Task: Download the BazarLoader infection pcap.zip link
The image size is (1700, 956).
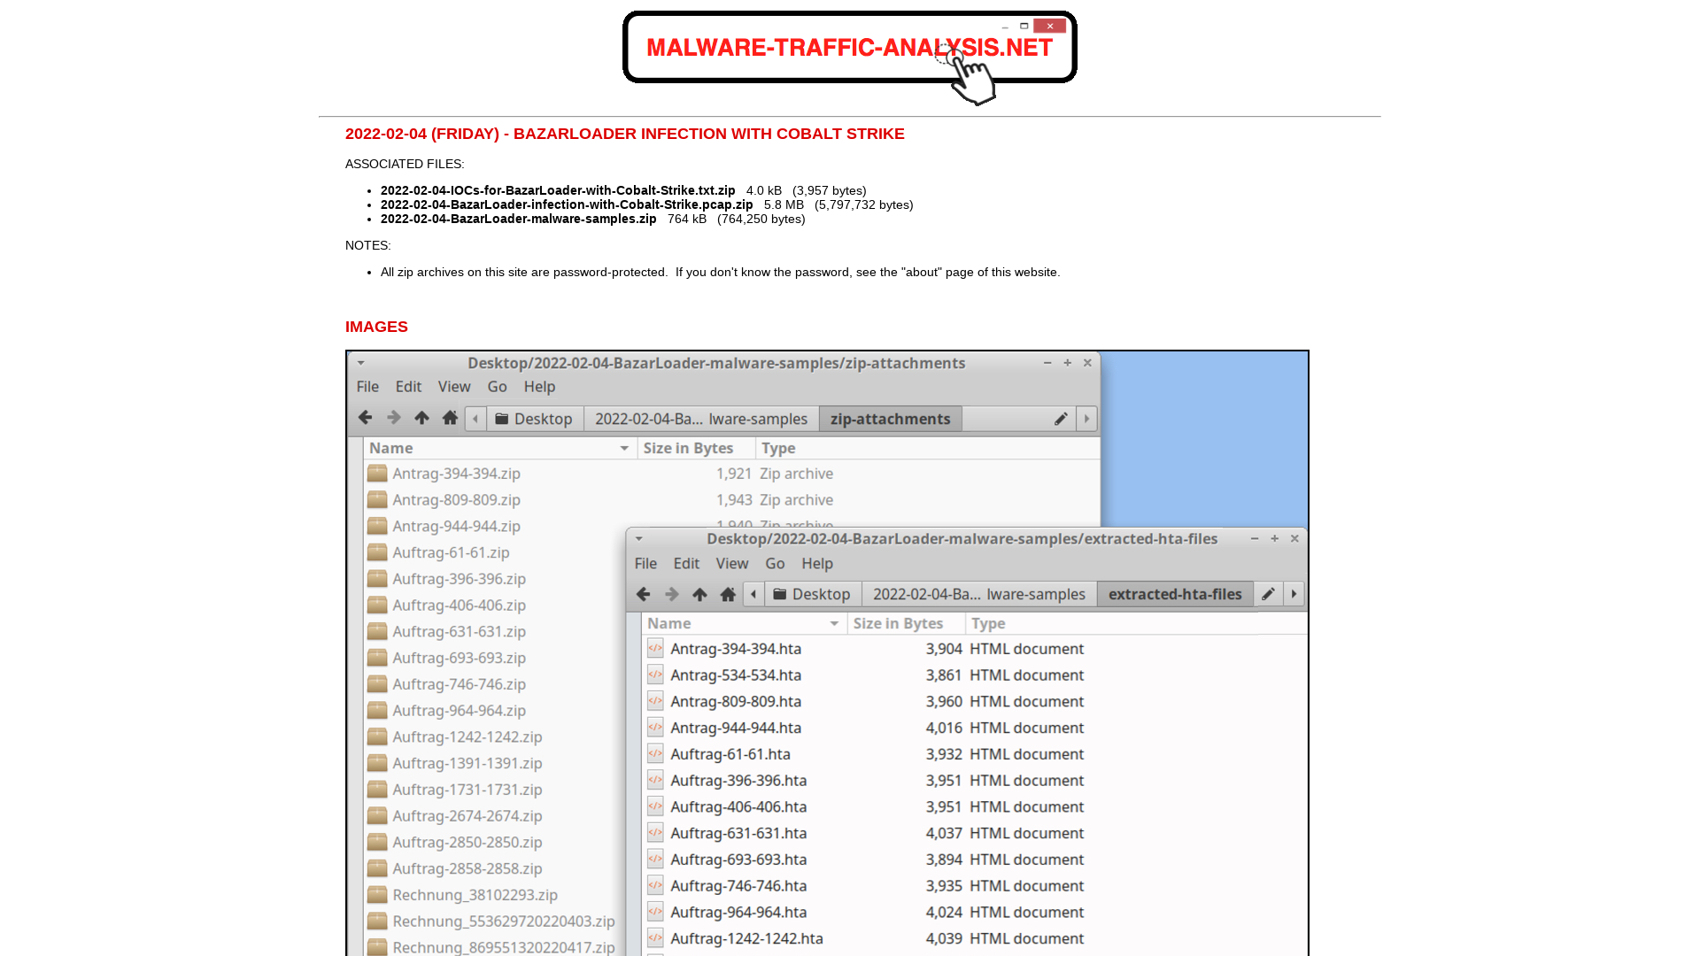Action: point(567,204)
